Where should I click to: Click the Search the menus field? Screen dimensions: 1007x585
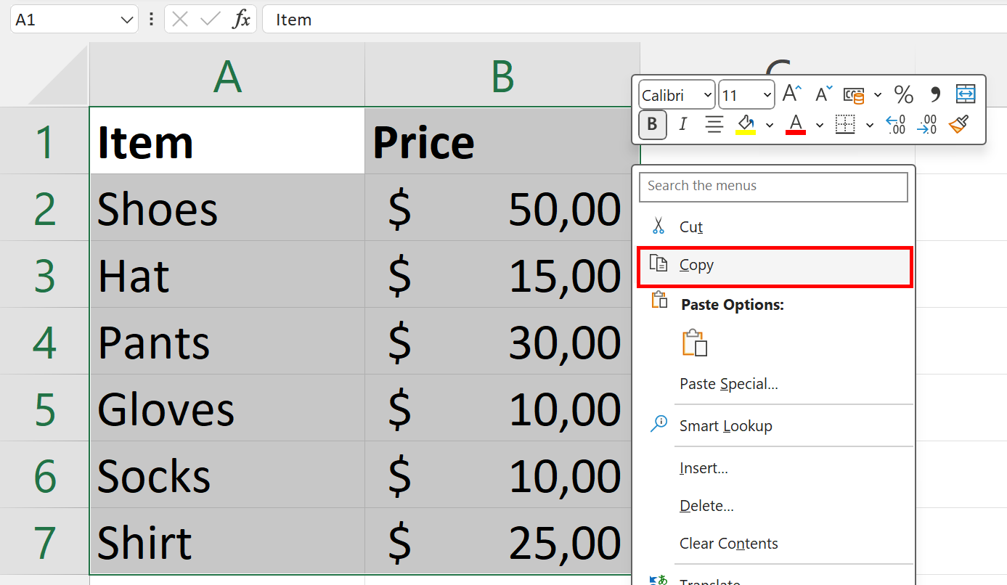click(x=773, y=187)
